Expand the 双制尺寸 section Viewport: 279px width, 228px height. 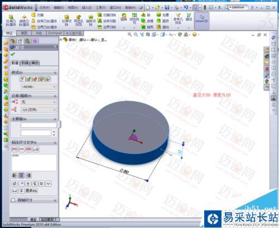tap(55, 201)
